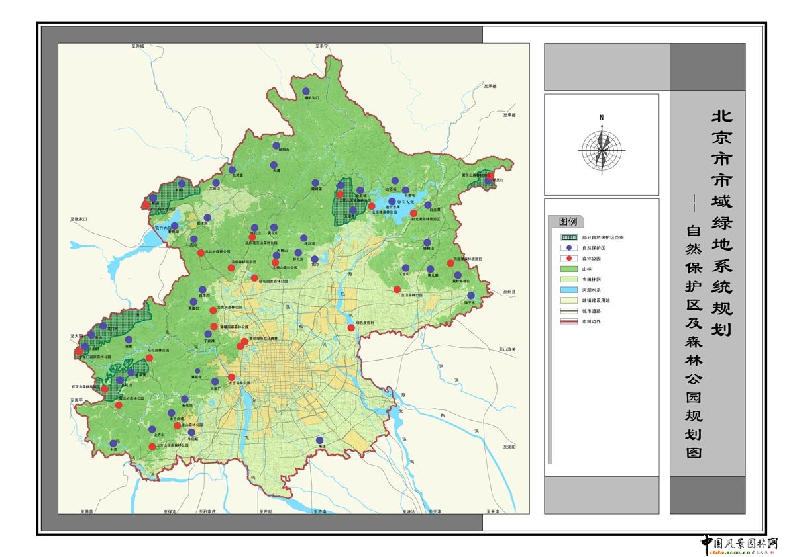789x557 pixels.
Task: Click red 上方山国家森林公园 marker
Action: click(152, 447)
